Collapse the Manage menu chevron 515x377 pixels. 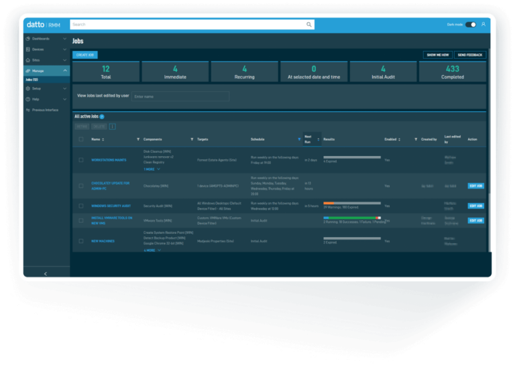64,71
